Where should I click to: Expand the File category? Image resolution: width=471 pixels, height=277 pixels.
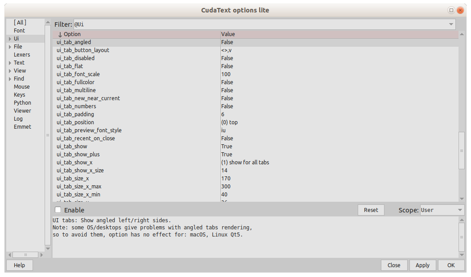10,47
